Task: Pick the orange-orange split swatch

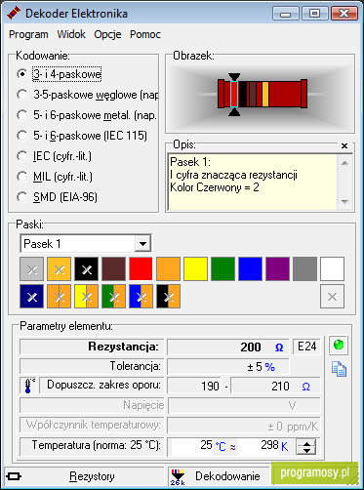Action: coord(59,297)
